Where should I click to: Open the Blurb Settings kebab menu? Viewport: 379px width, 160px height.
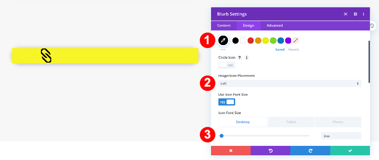click(x=363, y=14)
